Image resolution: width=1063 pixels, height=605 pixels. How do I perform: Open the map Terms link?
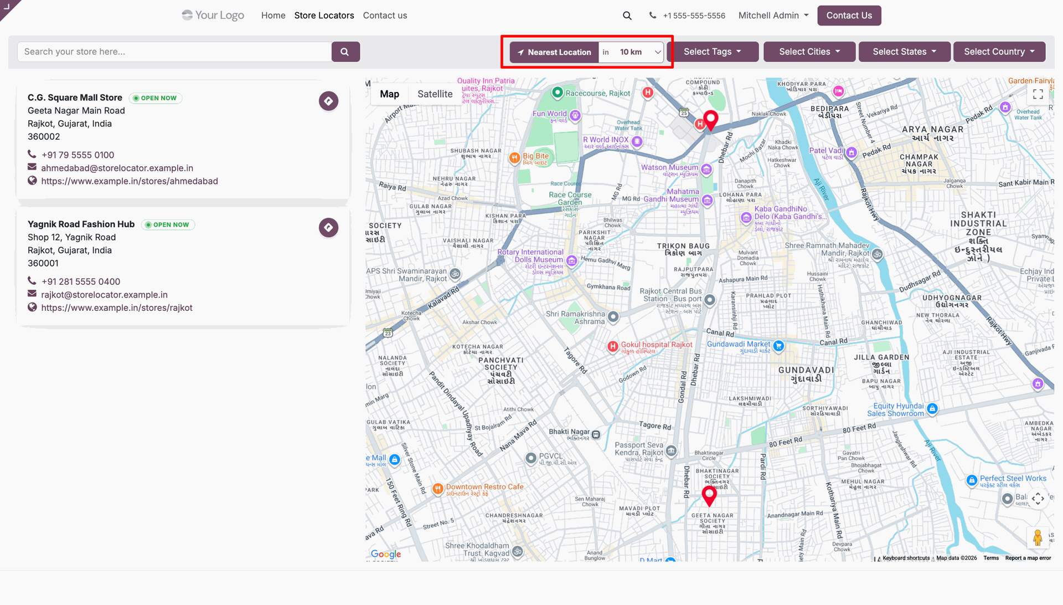[x=991, y=558]
